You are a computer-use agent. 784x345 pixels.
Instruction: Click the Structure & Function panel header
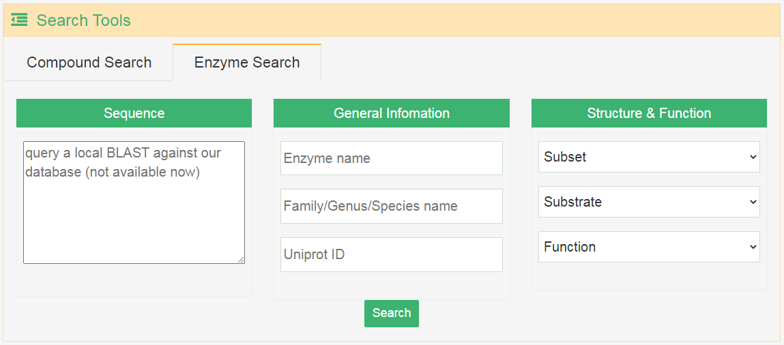[649, 113]
